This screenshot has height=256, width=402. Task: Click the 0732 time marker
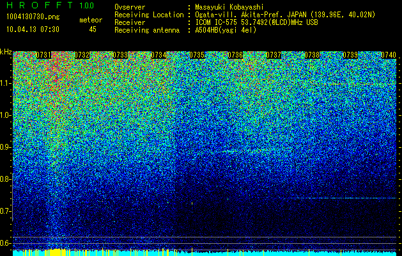pyautogui.click(x=82, y=55)
